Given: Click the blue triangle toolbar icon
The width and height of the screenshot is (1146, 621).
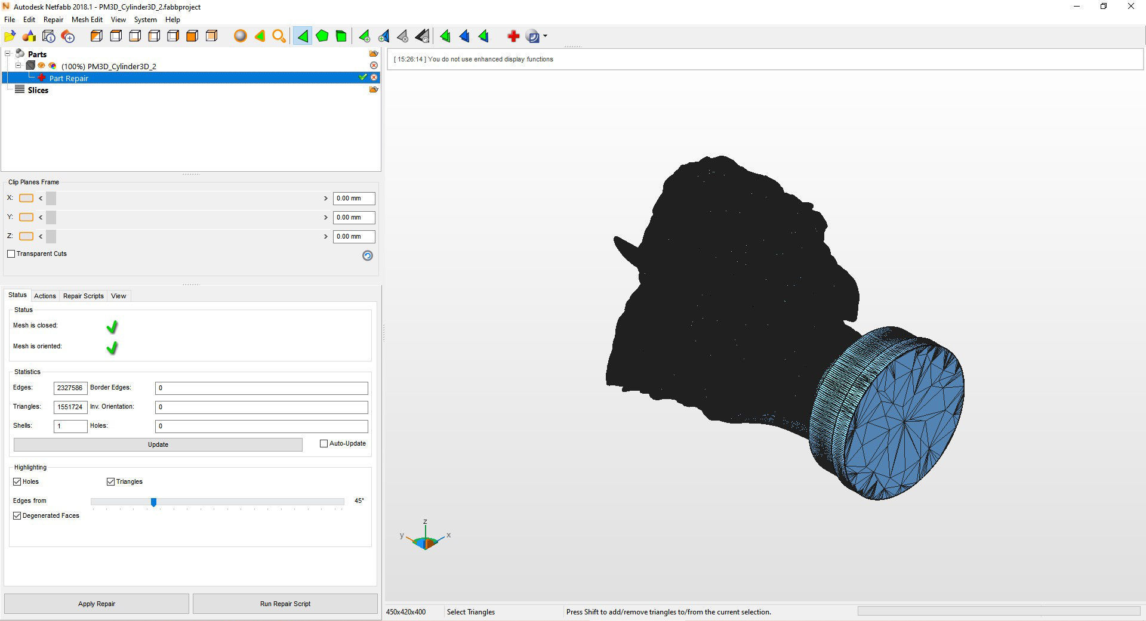Looking at the screenshot, I should click(464, 36).
